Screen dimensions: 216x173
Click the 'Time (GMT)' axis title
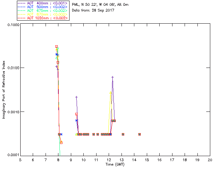click(115, 165)
